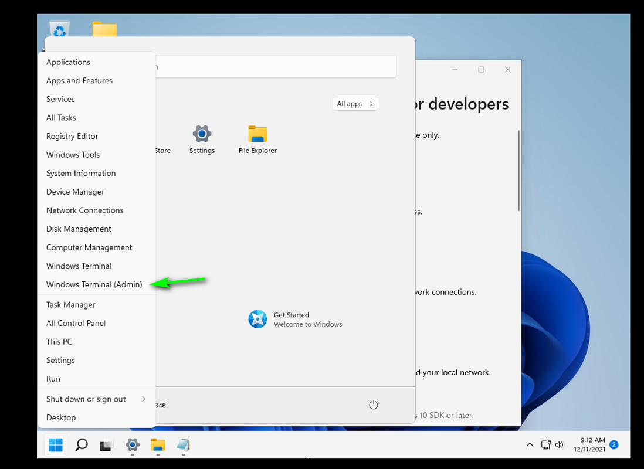This screenshot has width=644, height=469.
Task: Launch Windows Terminal (Admin) entry
Action: pos(97,284)
